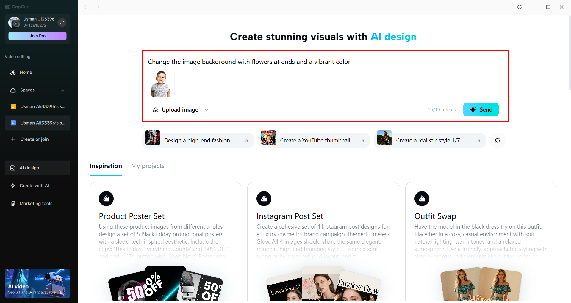
Task: Click Create or join
Action: pyautogui.click(x=37, y=139)
